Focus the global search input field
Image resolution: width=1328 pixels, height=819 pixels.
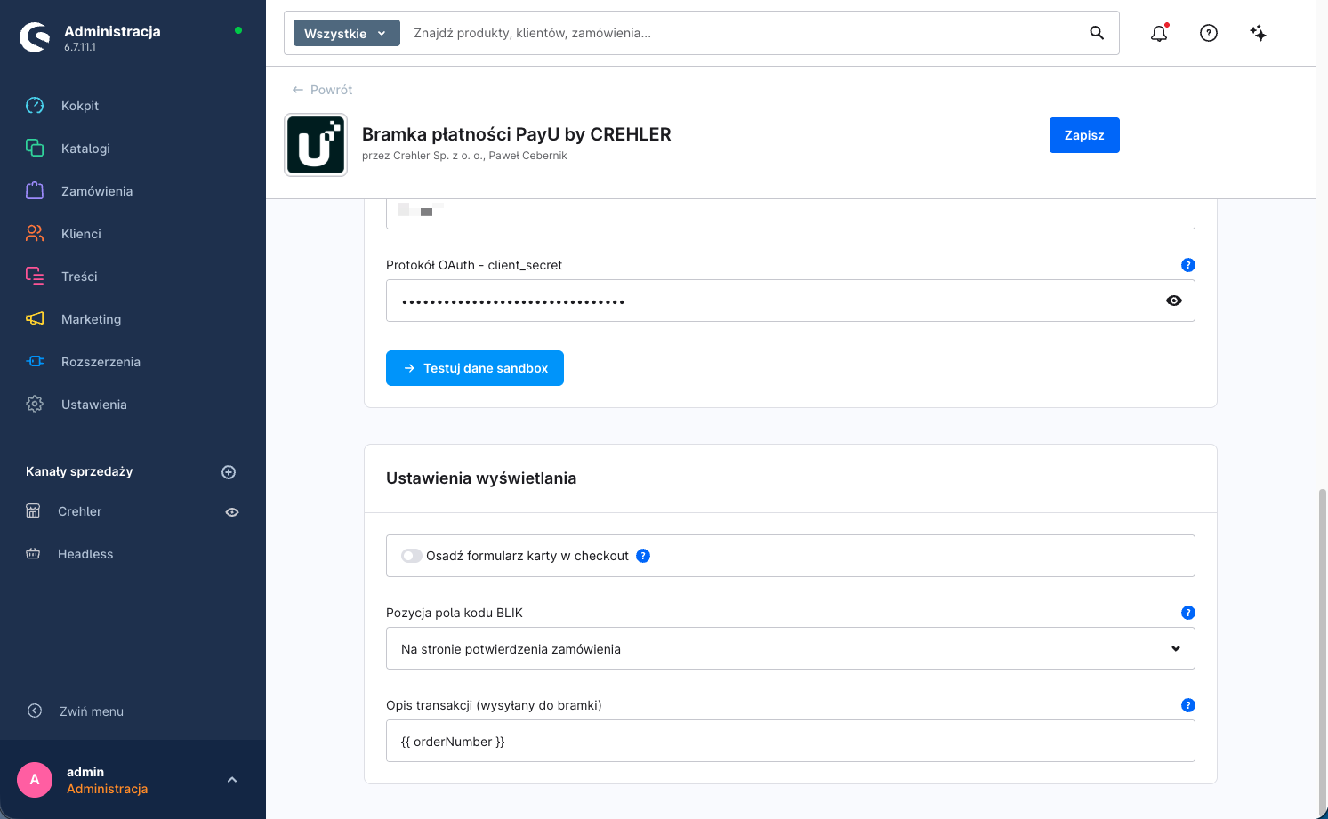pos(743,33)
